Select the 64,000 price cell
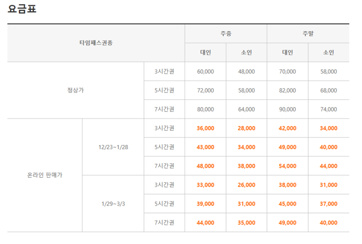 coord(246,109)
